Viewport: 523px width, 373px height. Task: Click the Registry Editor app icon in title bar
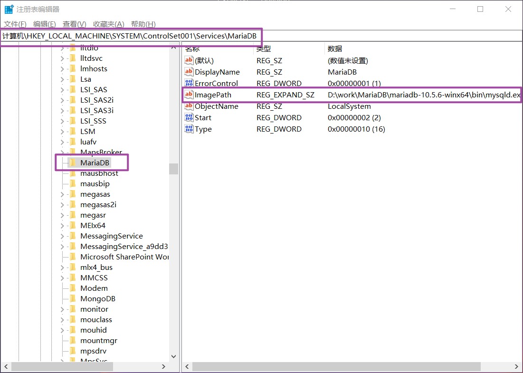tap(9, 10)
